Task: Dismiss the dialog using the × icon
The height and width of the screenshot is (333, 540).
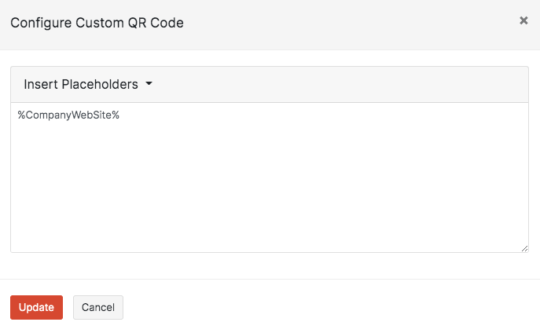Action: (x=523, y=21)
